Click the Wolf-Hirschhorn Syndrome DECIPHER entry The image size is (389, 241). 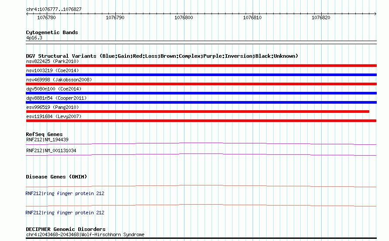point(85,234)
